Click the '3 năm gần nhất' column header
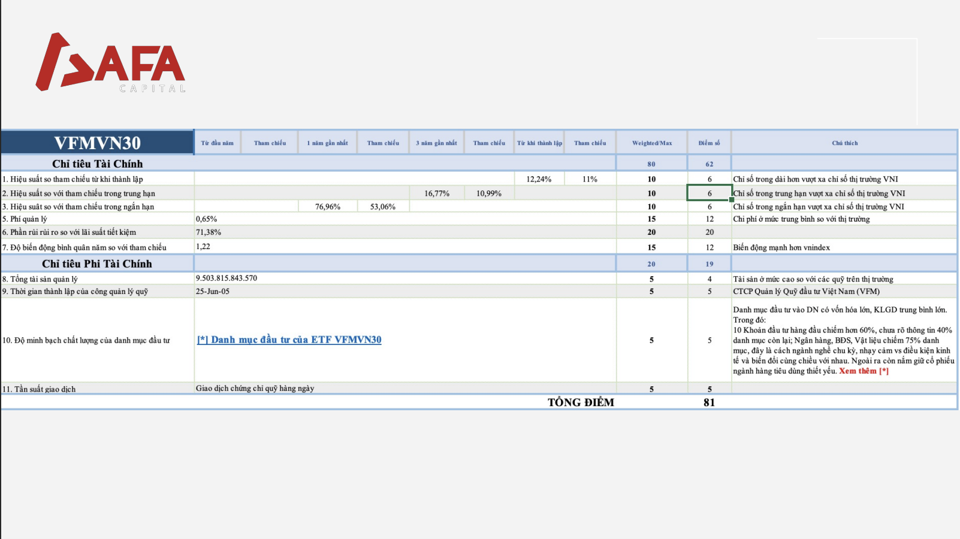Screen dimensions: 960x539 pyautogui.click(x=437, y=143)
